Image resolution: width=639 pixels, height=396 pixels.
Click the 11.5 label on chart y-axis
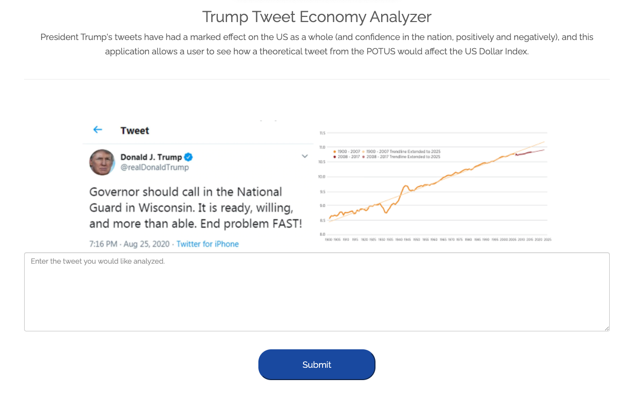322,133
